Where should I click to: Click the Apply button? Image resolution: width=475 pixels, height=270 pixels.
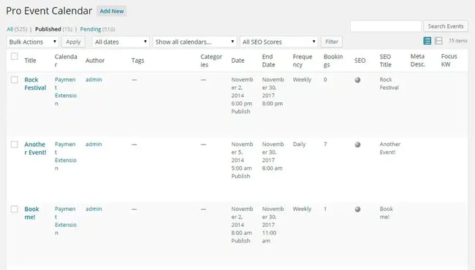point(73,42)
